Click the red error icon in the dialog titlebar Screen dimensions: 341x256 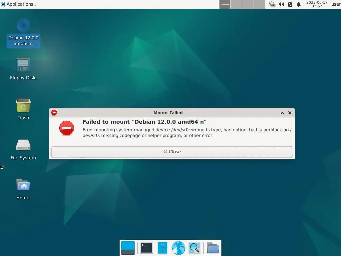(x=54, y=113)
